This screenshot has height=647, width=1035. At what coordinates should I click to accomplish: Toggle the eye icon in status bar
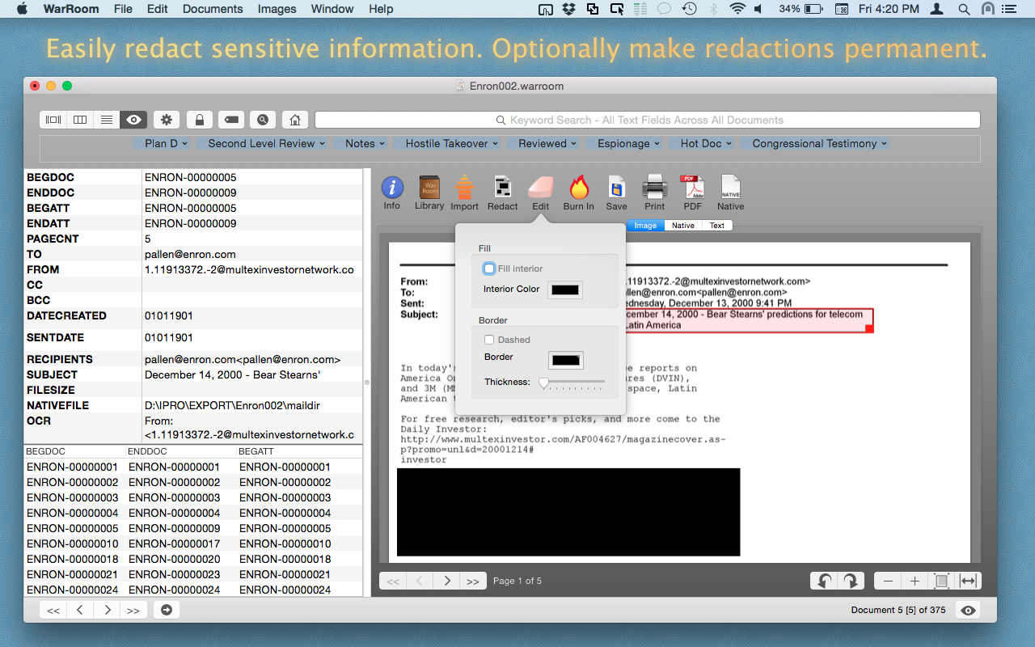tap(967, 610)
